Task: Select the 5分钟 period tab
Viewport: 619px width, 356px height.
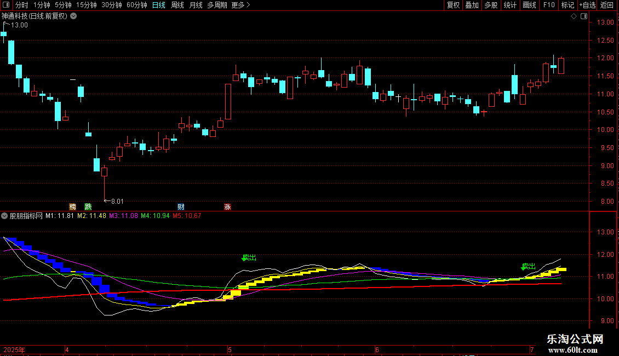Action: coord(63,5)
